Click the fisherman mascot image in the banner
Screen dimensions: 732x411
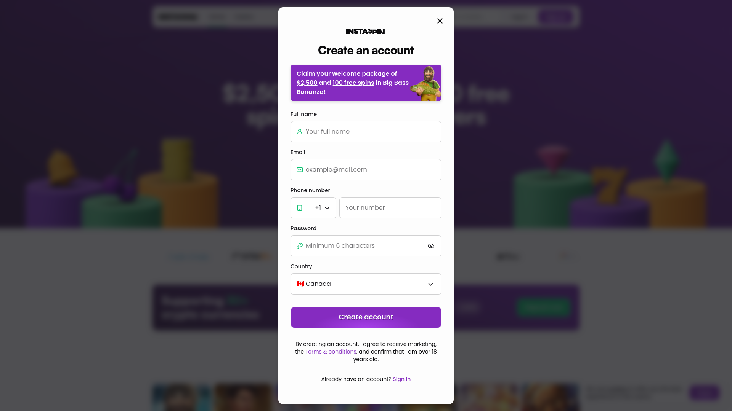tap(427, 83)
